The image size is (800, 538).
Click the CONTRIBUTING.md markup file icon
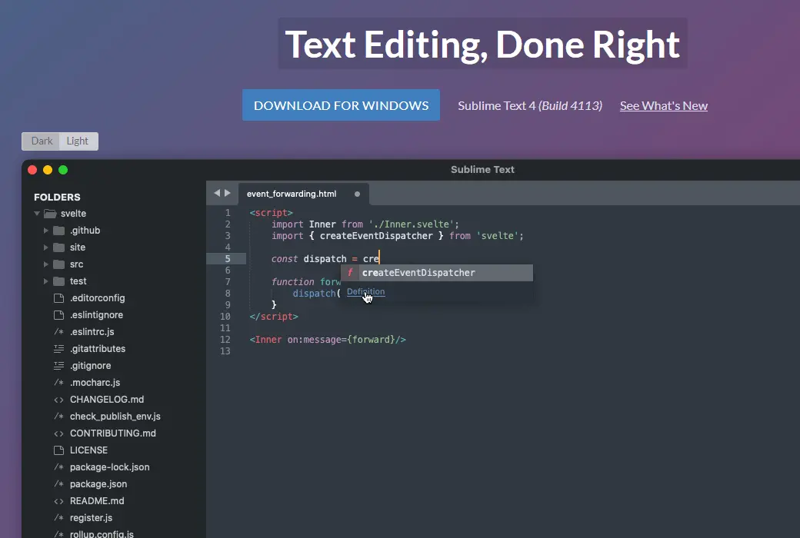click(x=59, y=433)
